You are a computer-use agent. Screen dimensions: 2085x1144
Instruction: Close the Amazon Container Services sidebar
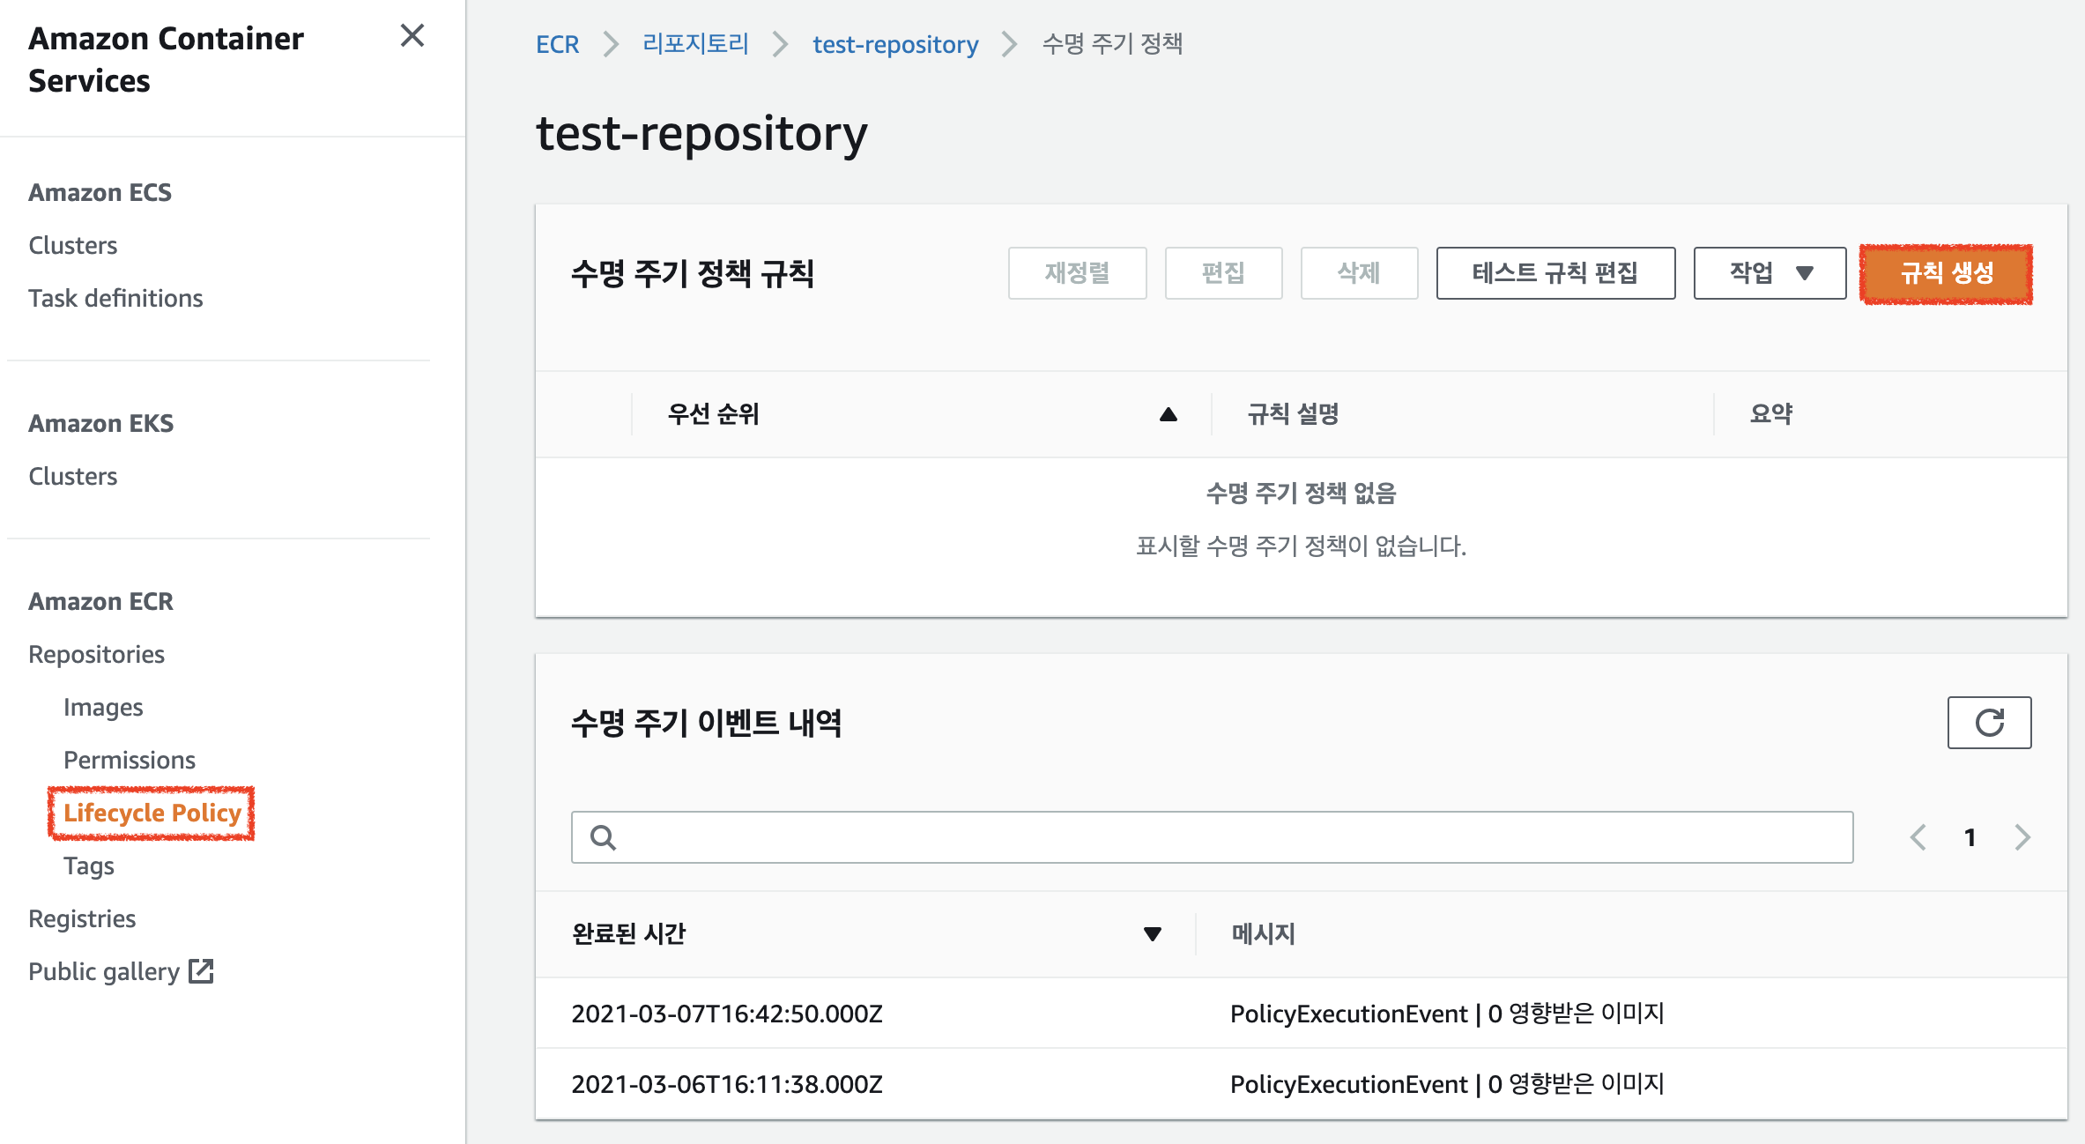(412, 36)
